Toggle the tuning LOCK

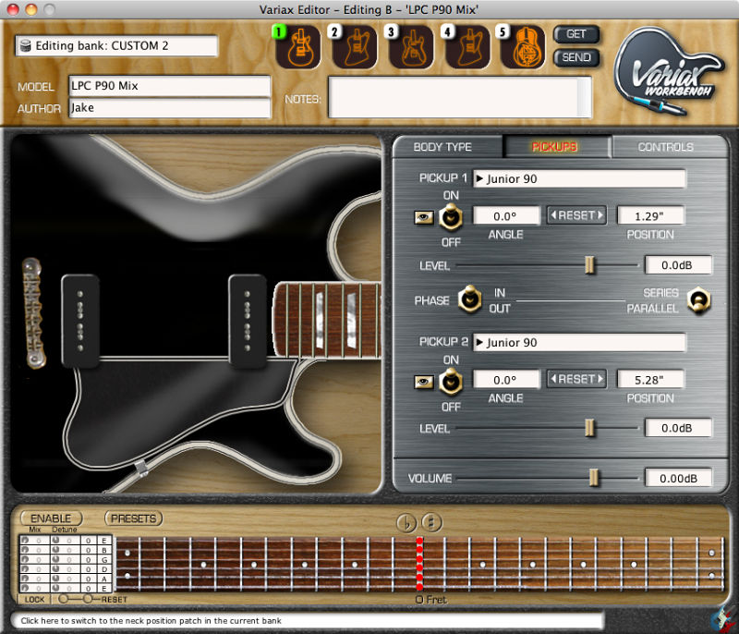34,600
